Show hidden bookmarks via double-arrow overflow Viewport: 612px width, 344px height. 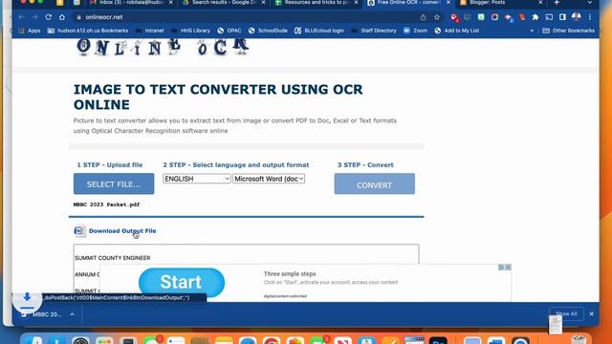click(x=532, y=31)
